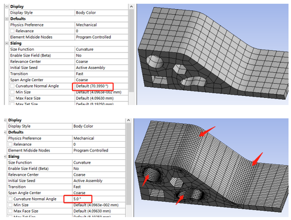The width and height of the screenshot is (291, 220).
Task: Click scroll-up arrow of lower details panel
Action: click(129, 120)
